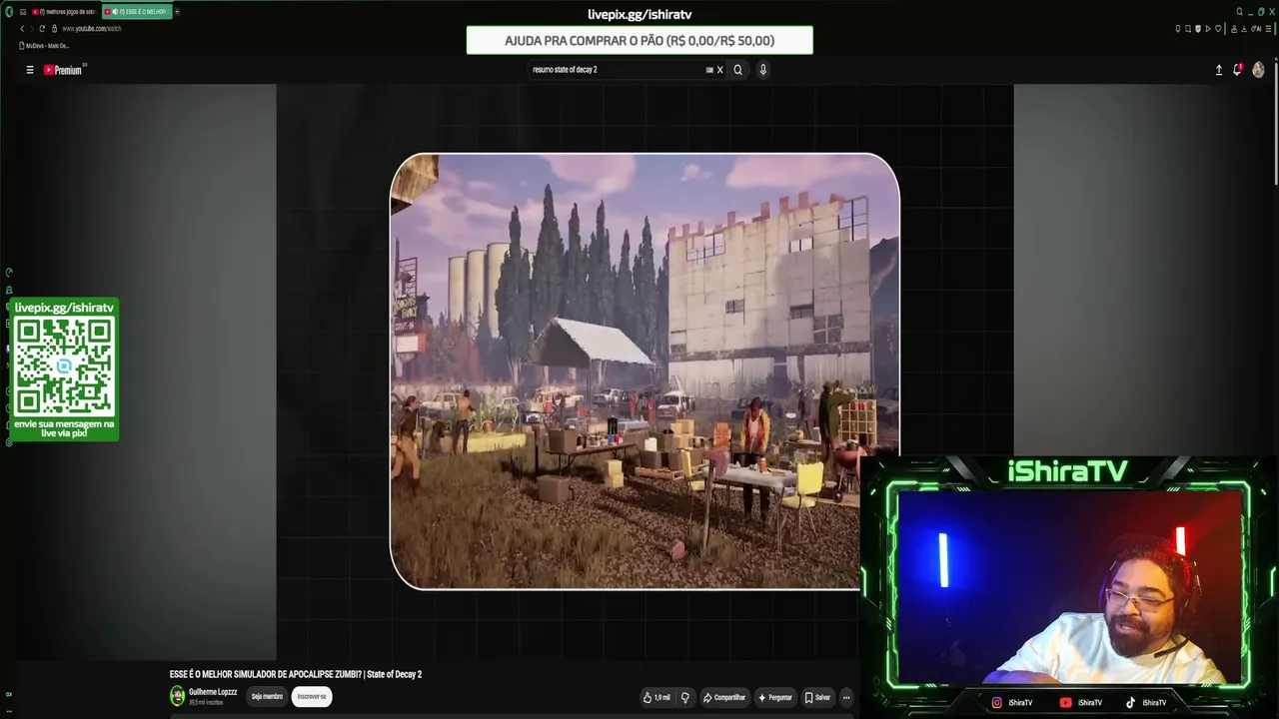Click the search magnifier button

738,70
